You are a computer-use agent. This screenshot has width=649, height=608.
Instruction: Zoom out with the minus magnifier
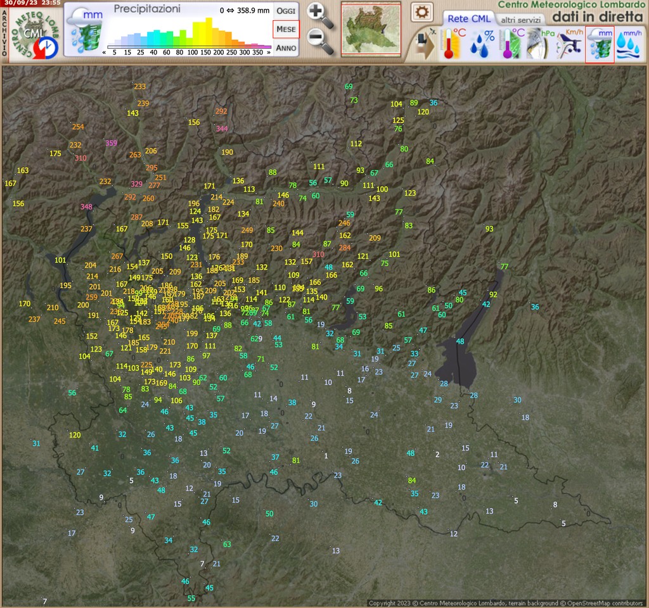pyautogui.click(x=320, y=42)
